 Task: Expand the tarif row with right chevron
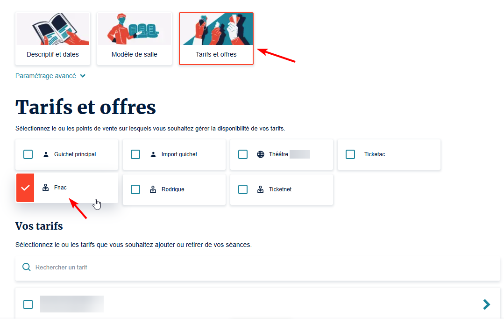point(486,304)
